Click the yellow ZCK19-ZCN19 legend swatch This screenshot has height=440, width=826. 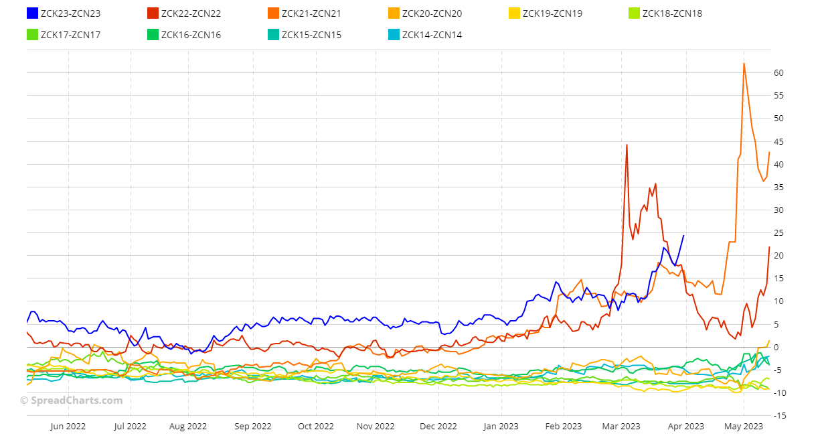point(514,13)
